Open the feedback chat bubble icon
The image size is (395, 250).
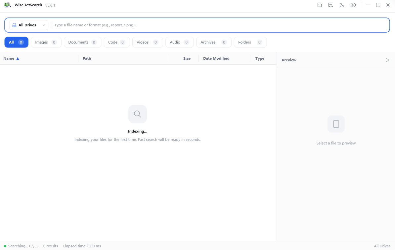[331, 5]
